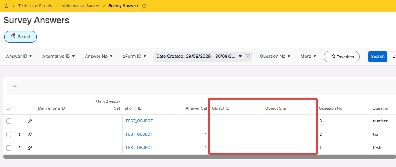The image size is (396, 167).
Task: Expand the Answer No filter dropdown
Action: [x=98, y=56]
